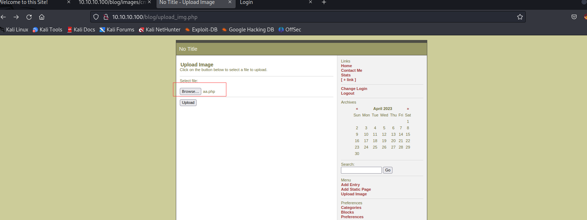The width and height of the screenshot is (587, 220).
Task: Select calendar day 15
Action: (408, 134)
